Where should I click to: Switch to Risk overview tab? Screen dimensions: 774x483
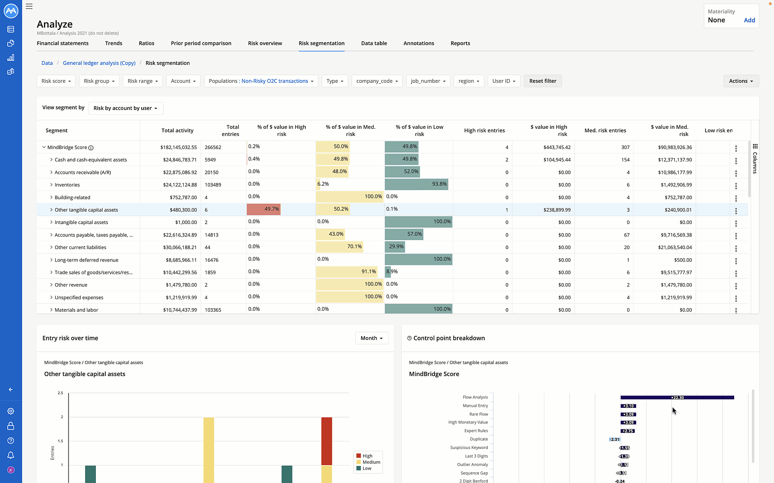pyautogui.click(x=265, y=43)
